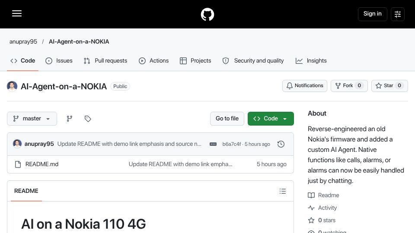415x233 pixels.
Task: Select the README tab
Action: click(26, 191)
